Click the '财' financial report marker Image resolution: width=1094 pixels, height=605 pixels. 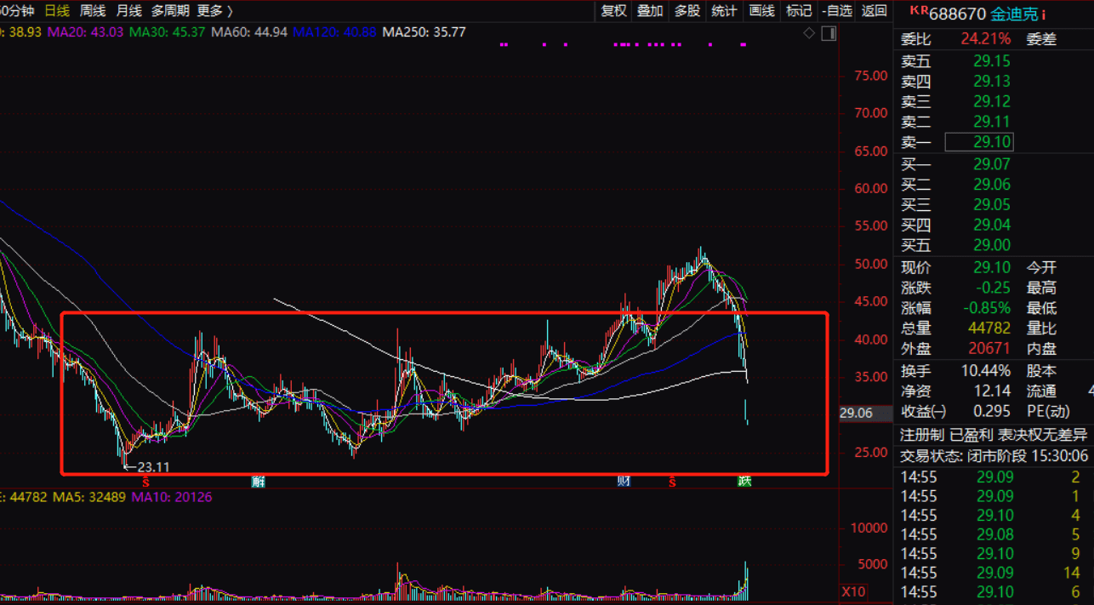[624, 482]
